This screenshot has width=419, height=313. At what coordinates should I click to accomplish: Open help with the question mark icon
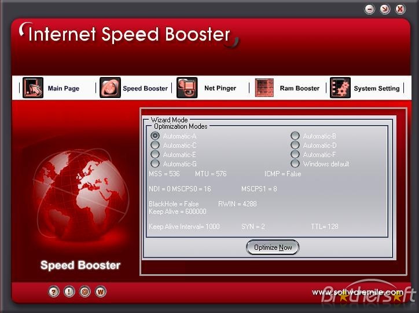pos(54,292)
